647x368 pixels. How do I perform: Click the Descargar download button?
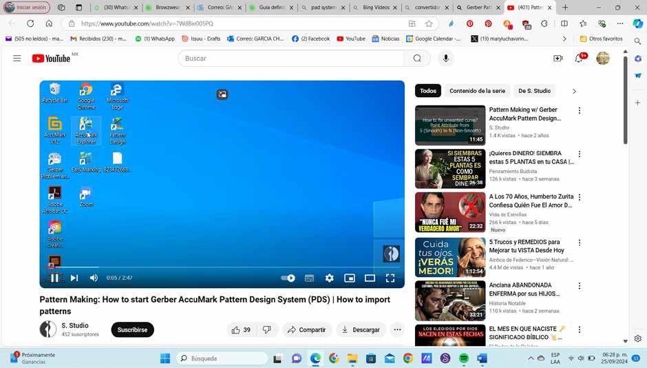tap(361, 329)
